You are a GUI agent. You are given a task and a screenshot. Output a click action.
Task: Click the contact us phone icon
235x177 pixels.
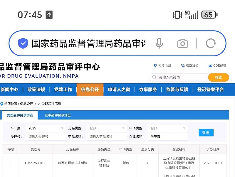pyautogui.click(x=183, y=65)
